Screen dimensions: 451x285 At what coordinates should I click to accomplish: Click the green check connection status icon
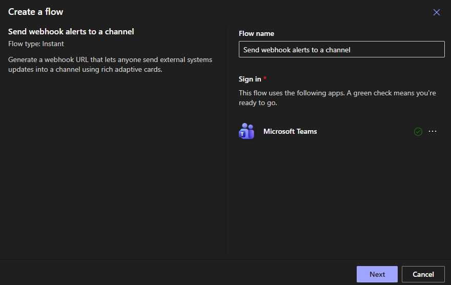click(x=418, y=132)
